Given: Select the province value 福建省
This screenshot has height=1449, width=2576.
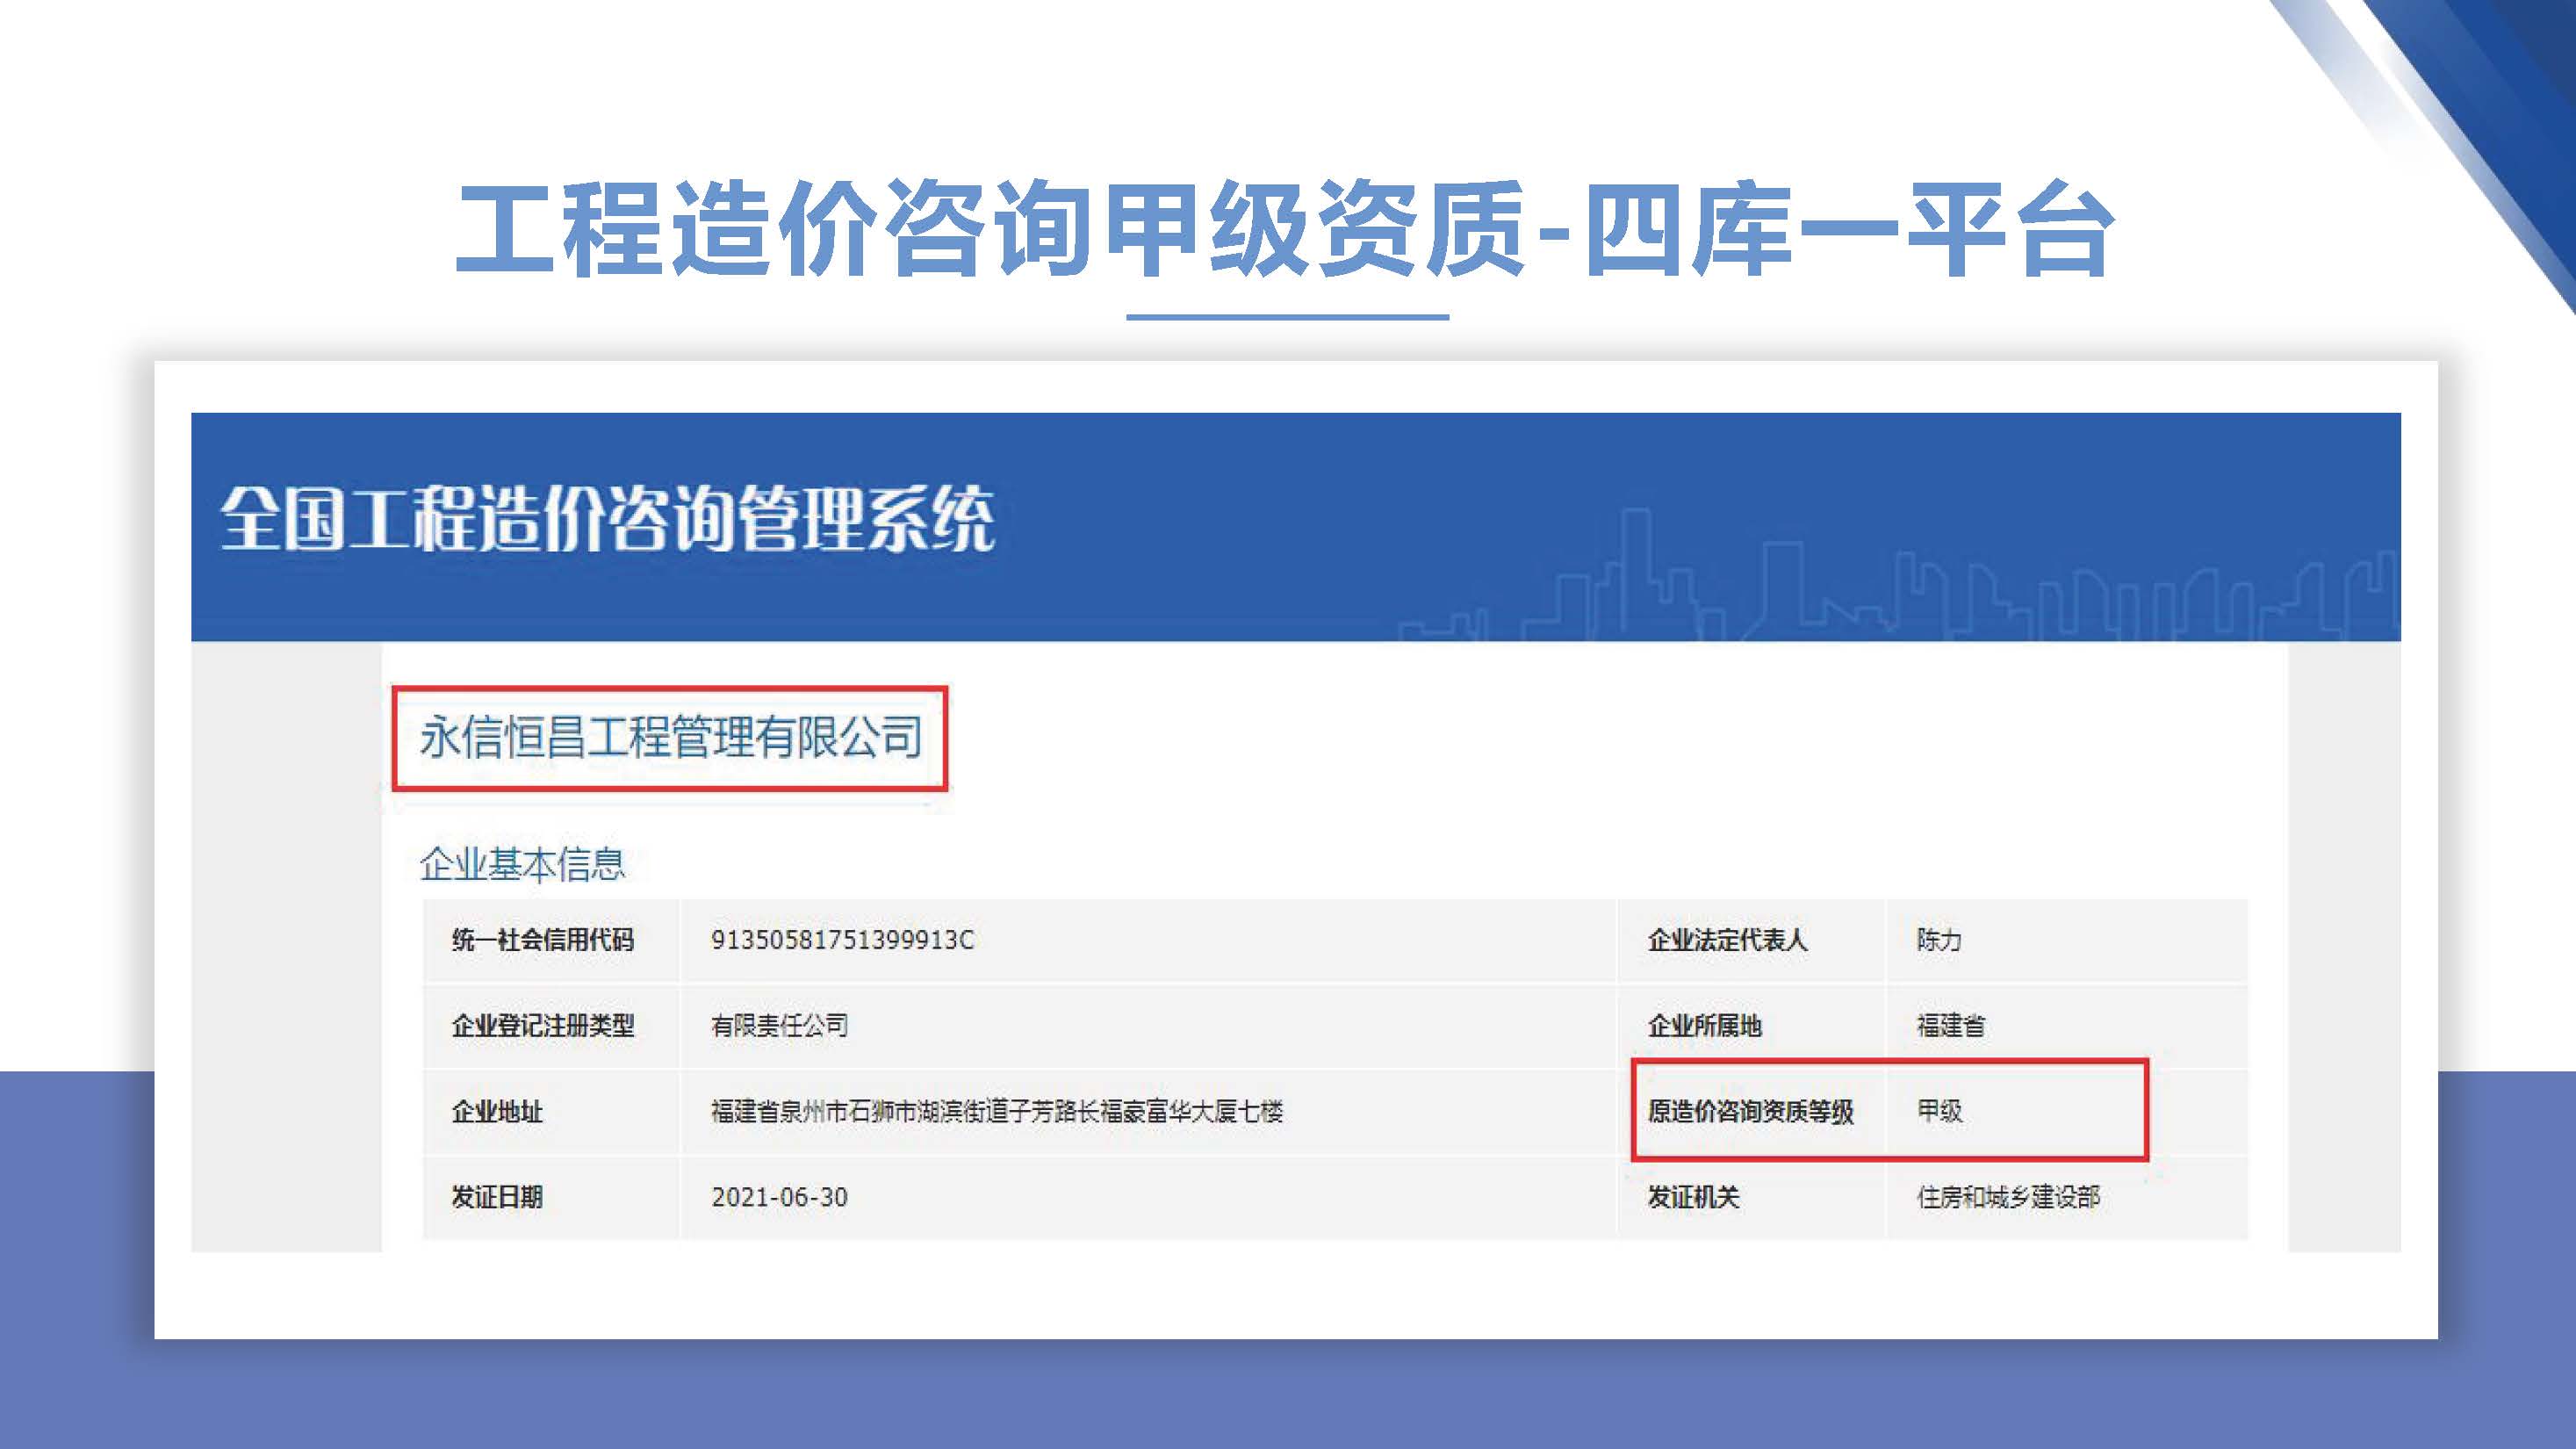Looking at the screenshot, I should (1951, 1025).
